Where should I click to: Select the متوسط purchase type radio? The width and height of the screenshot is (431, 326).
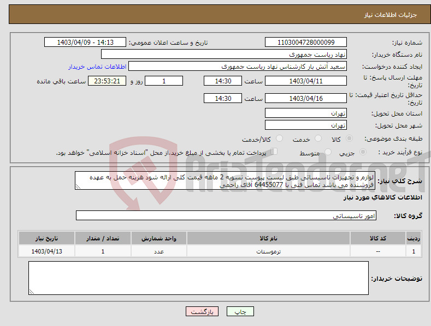click(328, 152)
